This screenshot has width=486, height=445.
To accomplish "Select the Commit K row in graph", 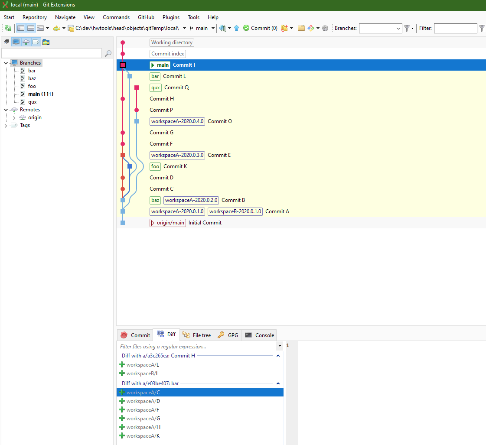I will tap(301, 166).
